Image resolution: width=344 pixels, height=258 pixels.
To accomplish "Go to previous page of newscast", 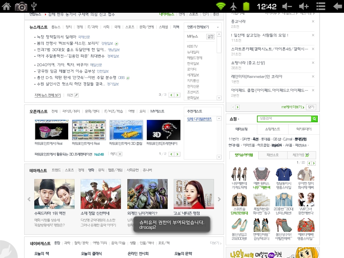I will tap(171, 95).
